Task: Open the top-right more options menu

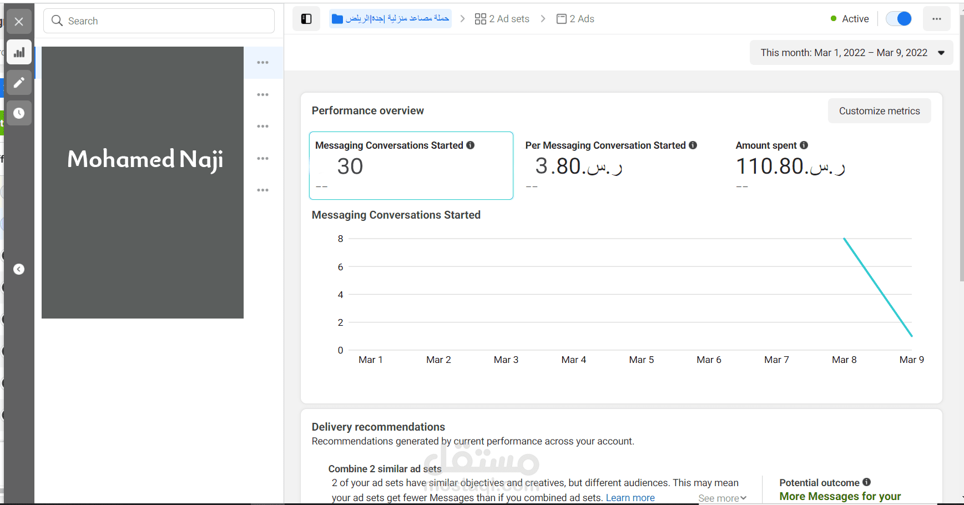Action: click(x=937, y=19)
